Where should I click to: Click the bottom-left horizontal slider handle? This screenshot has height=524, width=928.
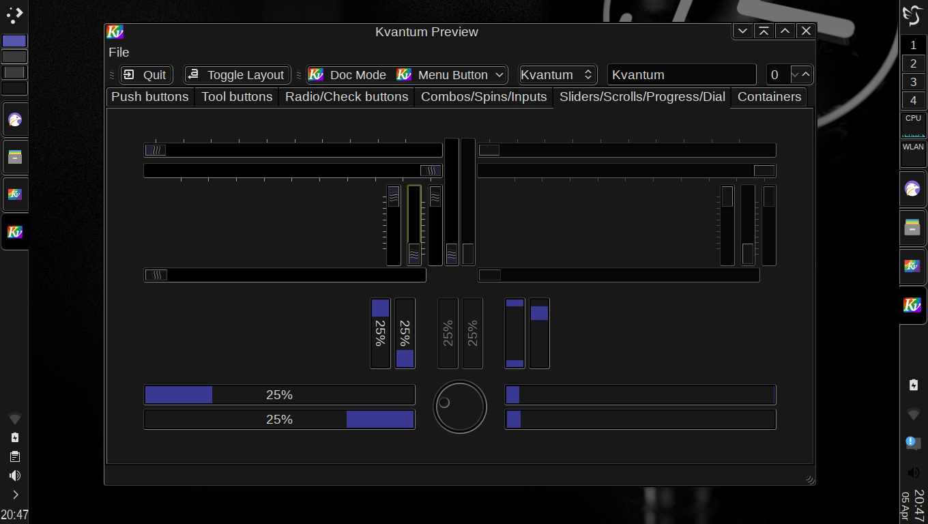(156, 275)
